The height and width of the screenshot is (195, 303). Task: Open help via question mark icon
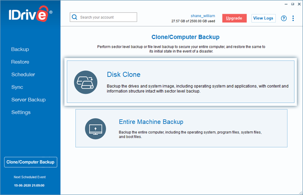(284, 18)
